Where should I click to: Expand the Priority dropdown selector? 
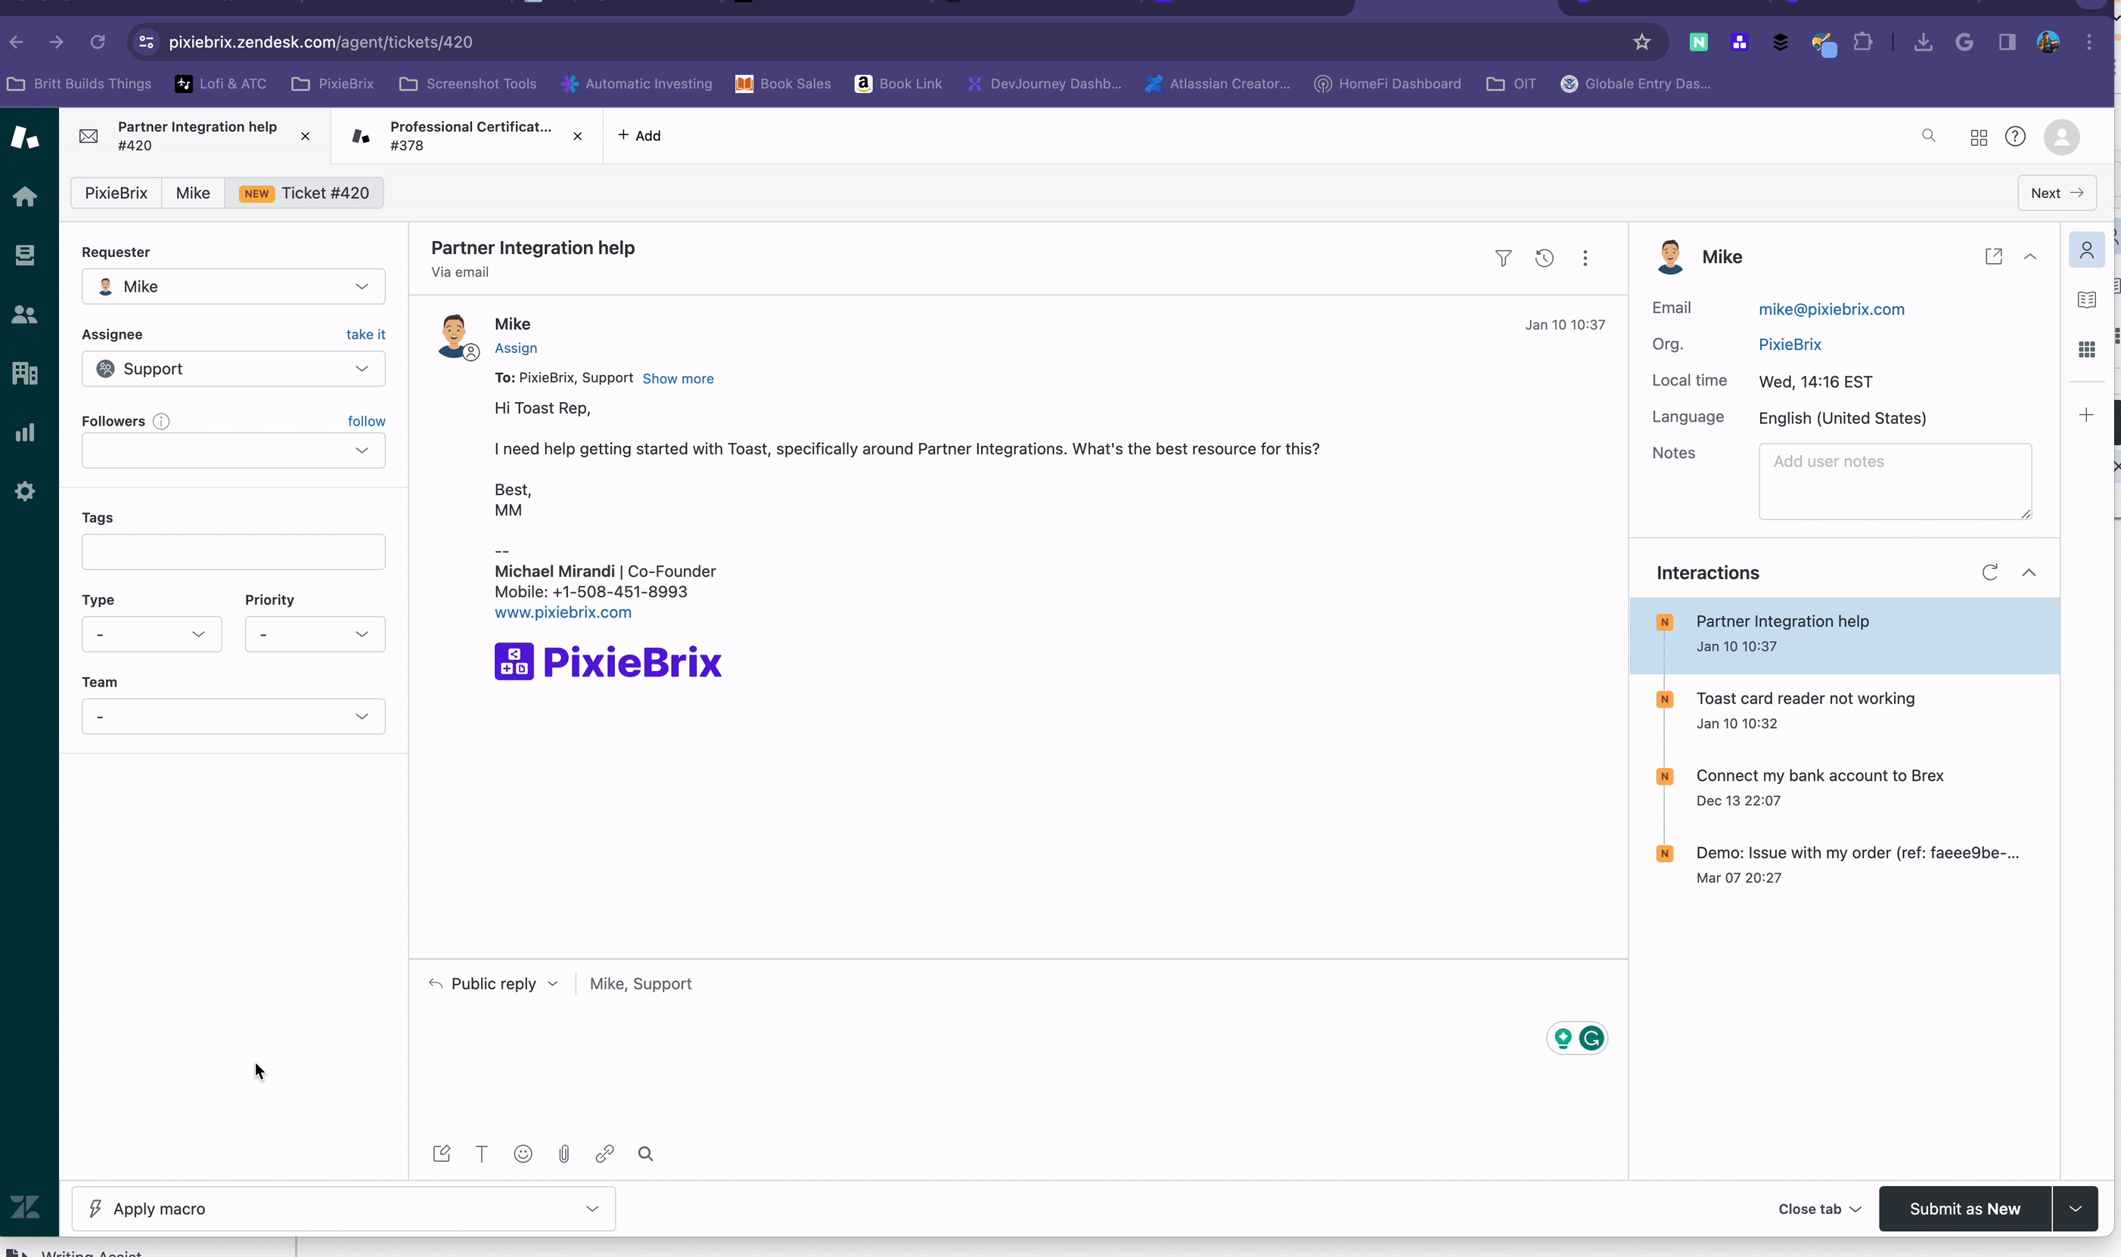(310, 633)
